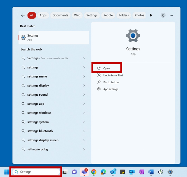Expand the chevron next to settings system

click(84, 122)
